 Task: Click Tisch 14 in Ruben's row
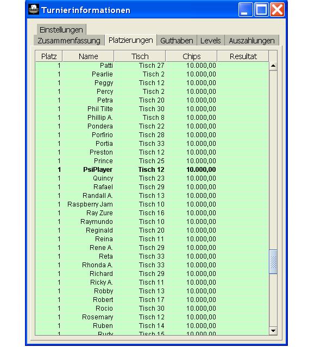152,325
